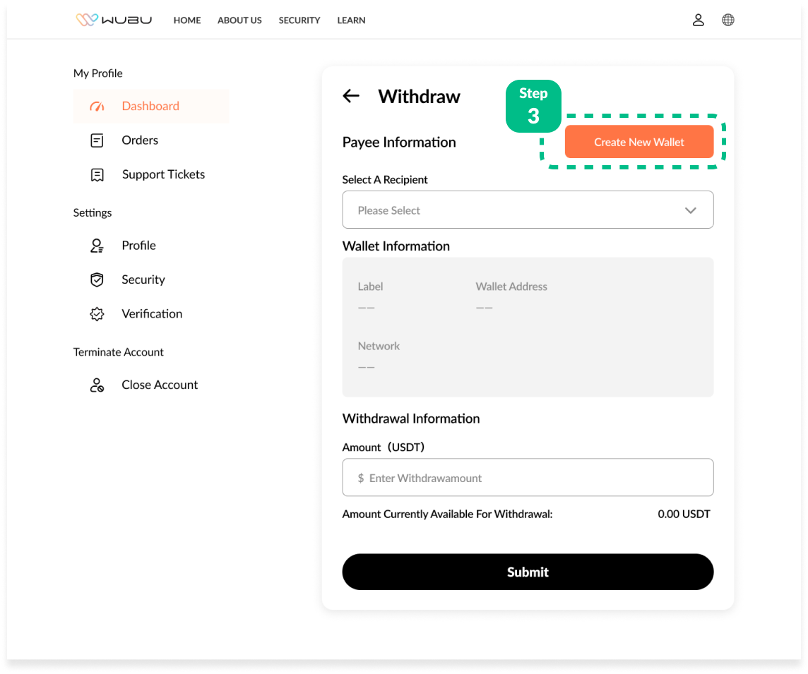Click the Security shield icon
Viewport: 808px width, 674px height.
(x=97, y=280)
